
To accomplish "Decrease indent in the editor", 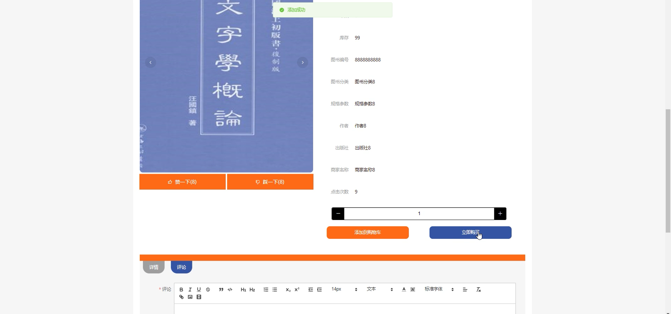I will tap(310, 289).
